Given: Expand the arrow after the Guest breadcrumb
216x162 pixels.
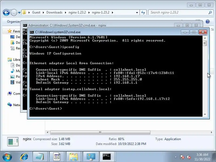Looking at the screenshot, I should pyautogui.click(x=43, y=12).
